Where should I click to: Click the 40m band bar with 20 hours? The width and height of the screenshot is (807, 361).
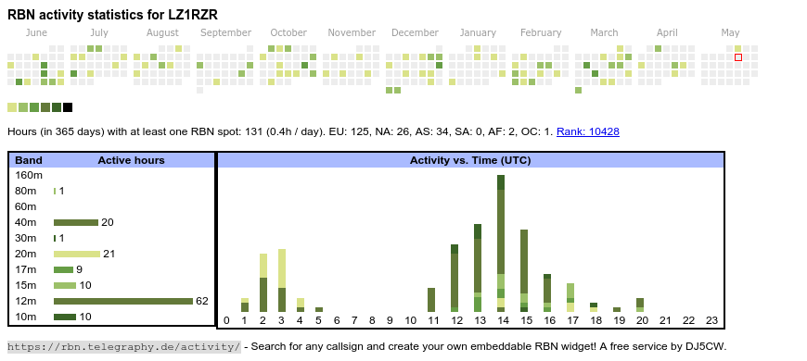pyautogui.click(x=76, y=222)
